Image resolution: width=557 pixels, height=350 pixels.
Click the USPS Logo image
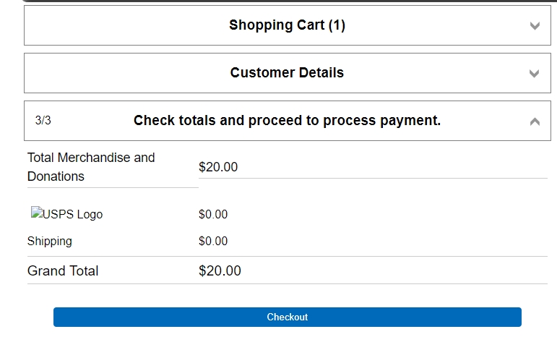(67, 214)
